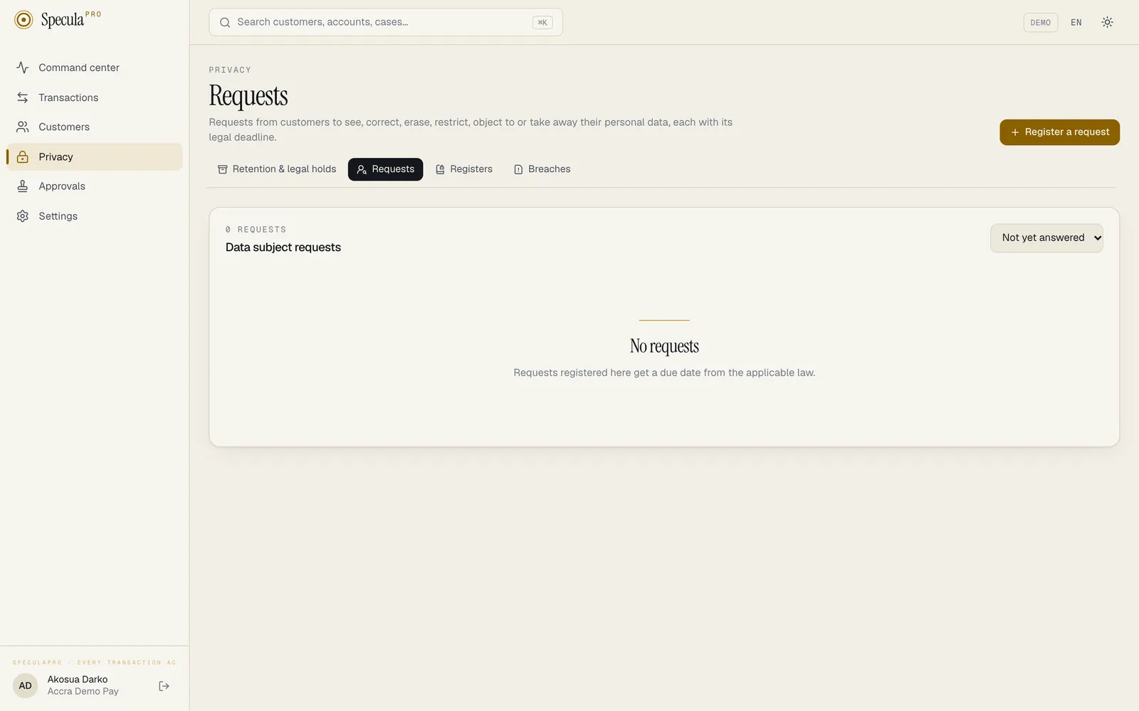Select Privacy in the sidebar
This screenshot has width=1139, height=711.
click(95, 157)
